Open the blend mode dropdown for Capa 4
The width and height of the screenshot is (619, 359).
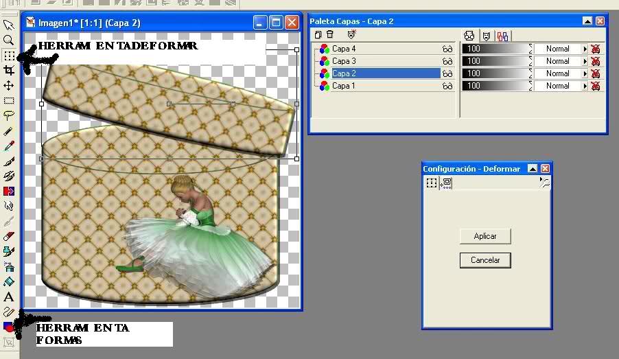tap(585, 49)
